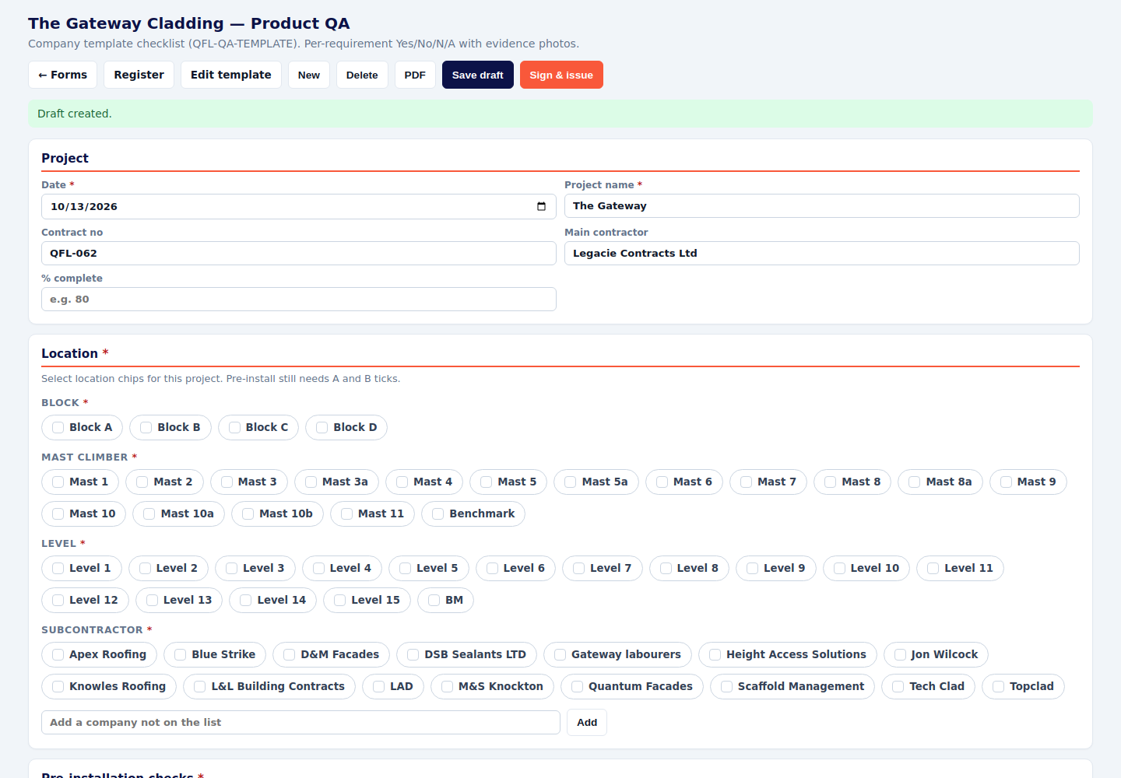Viewport: 1121px width, 778px height.
Task: Select Mast 10a chip
Action: click(179, 513)
